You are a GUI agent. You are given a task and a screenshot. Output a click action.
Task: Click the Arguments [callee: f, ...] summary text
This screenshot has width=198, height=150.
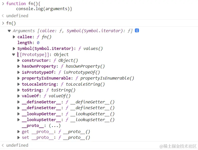point(73,31)
